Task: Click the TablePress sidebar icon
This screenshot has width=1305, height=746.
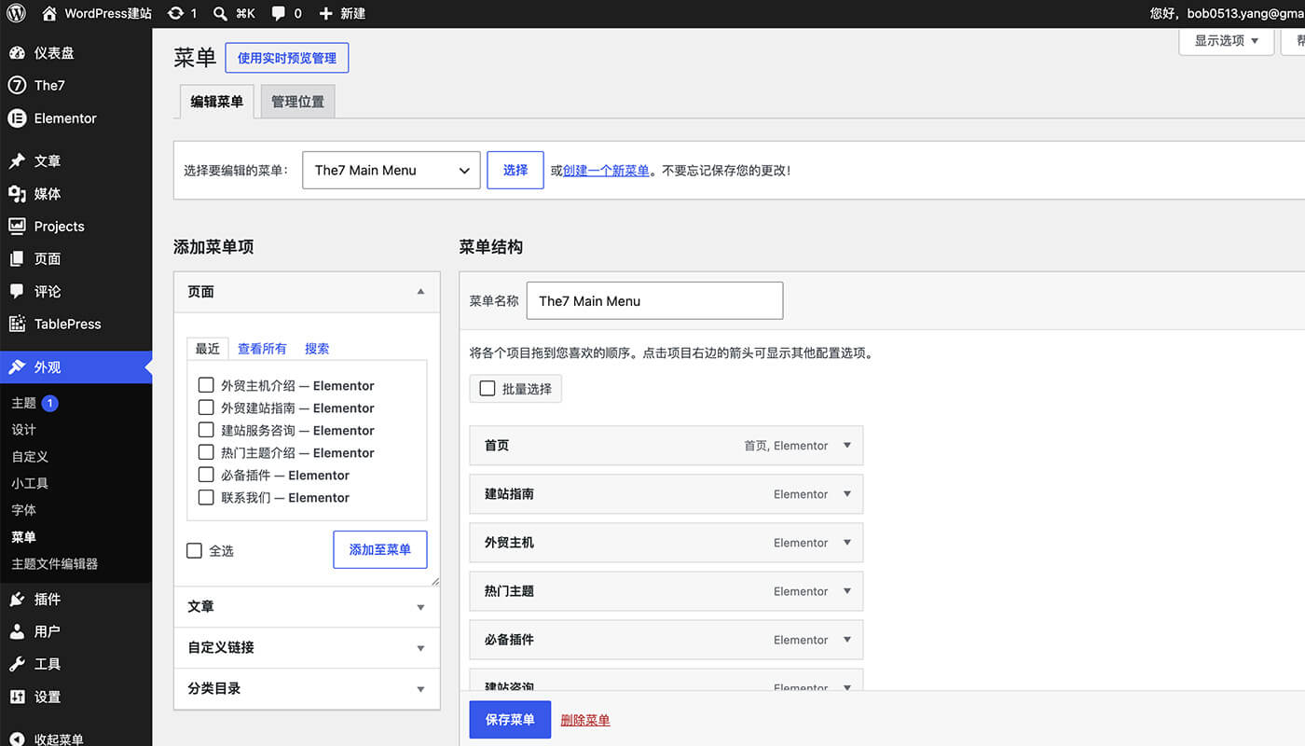Action: [17, 324]
